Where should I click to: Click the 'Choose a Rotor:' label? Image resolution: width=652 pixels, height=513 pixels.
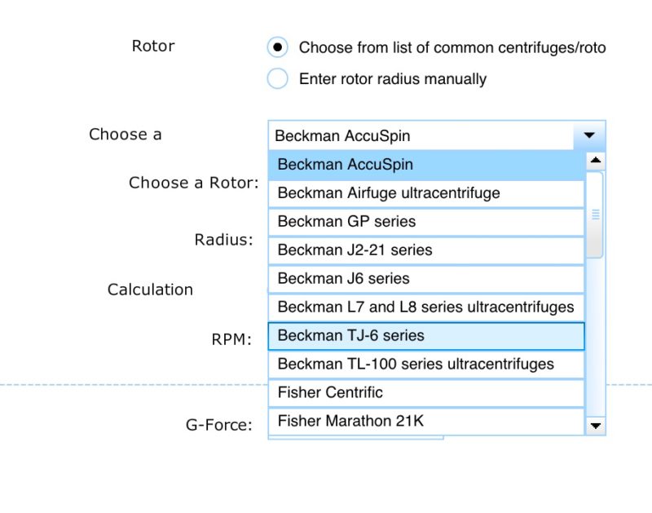coord(194,183)
